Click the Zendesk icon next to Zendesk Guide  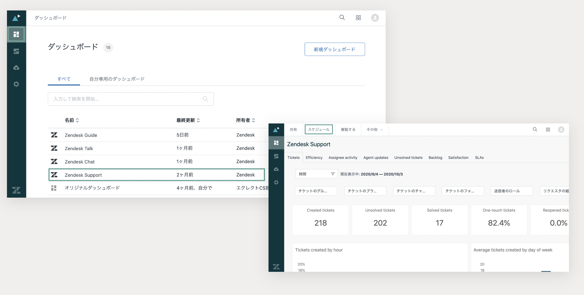click(x=54, y=135)
